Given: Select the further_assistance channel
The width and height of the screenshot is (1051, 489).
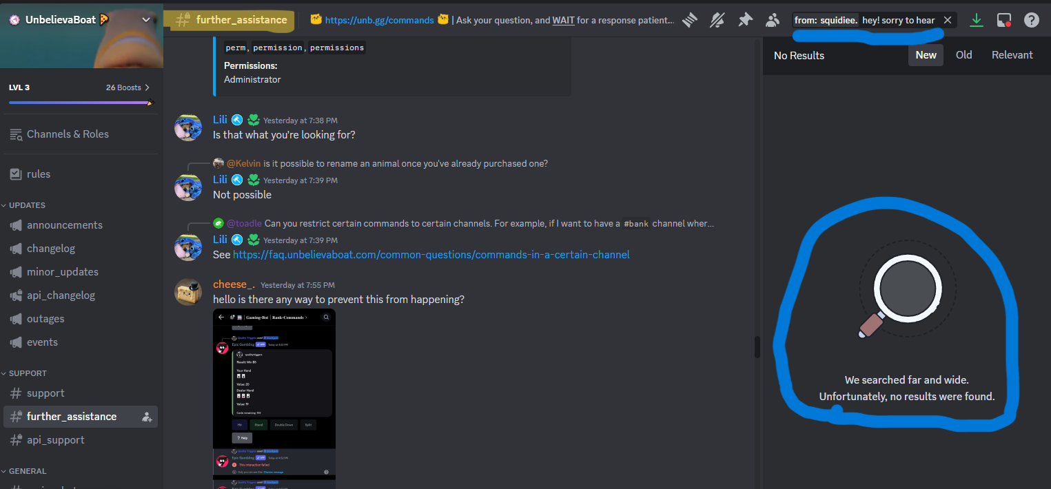Looking at the screenshot, I should tap(81, 417).
